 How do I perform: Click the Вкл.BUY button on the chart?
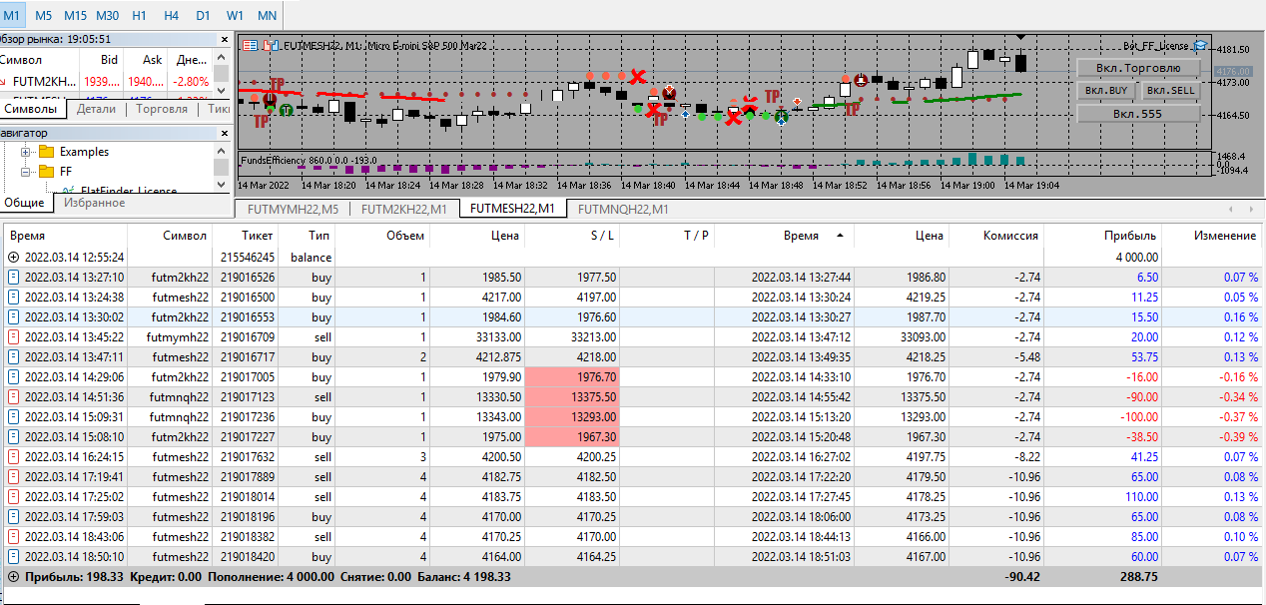pyautogui.click(x=1105, y=91)
